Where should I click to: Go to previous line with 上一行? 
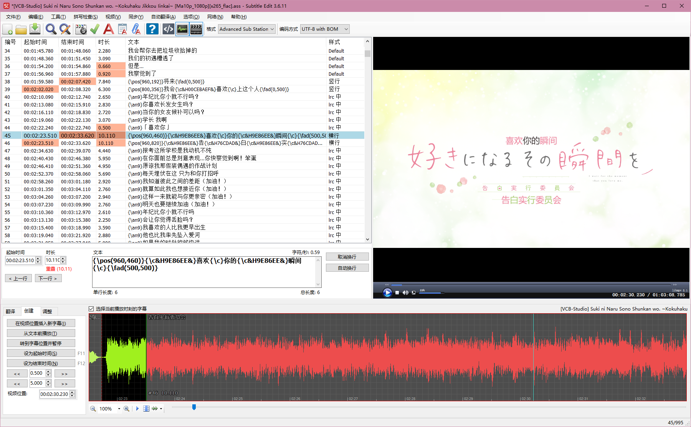coord(18,278)
